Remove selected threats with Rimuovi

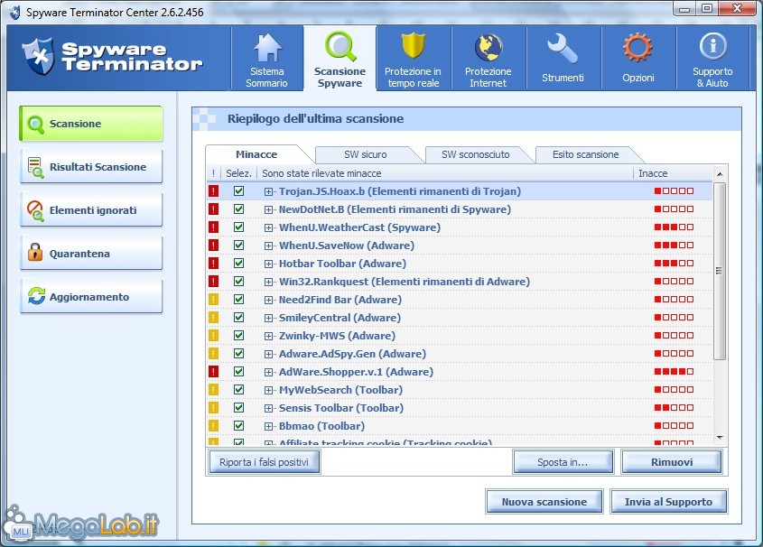[x=672, y=462]
